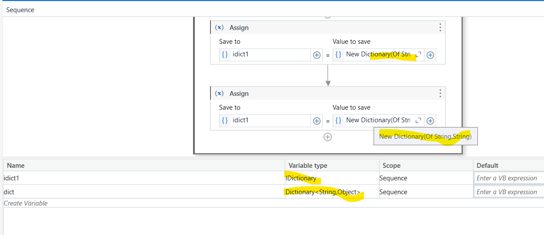544x235 pixels.
Task: Click plus button beside first Save to field
Action: [x=317, y=55]
